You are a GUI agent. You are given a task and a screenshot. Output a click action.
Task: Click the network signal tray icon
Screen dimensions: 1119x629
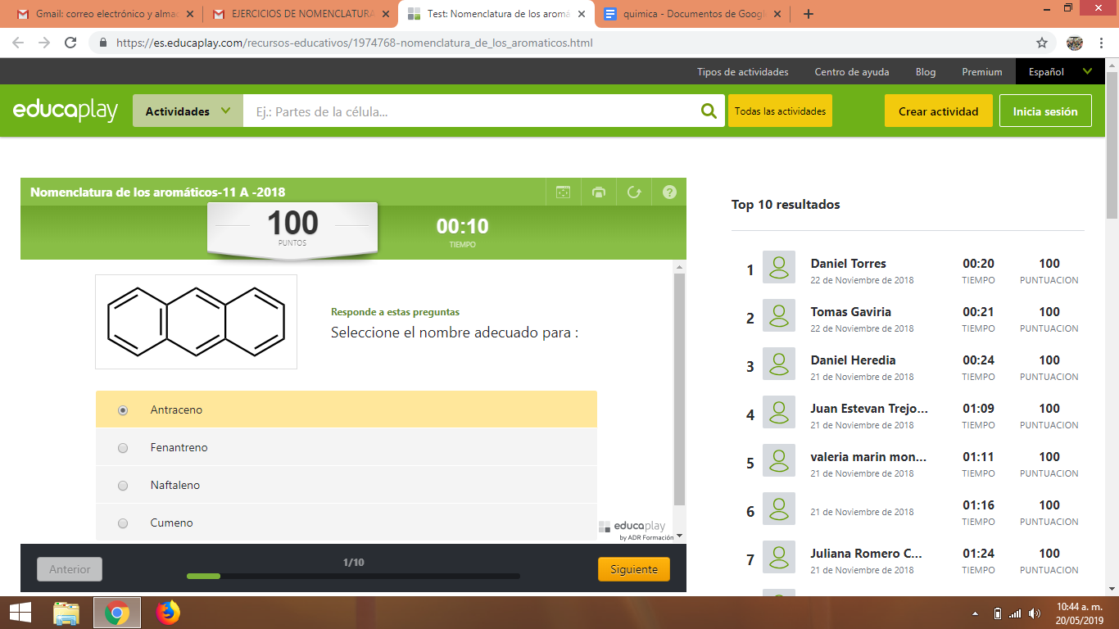1016,613
